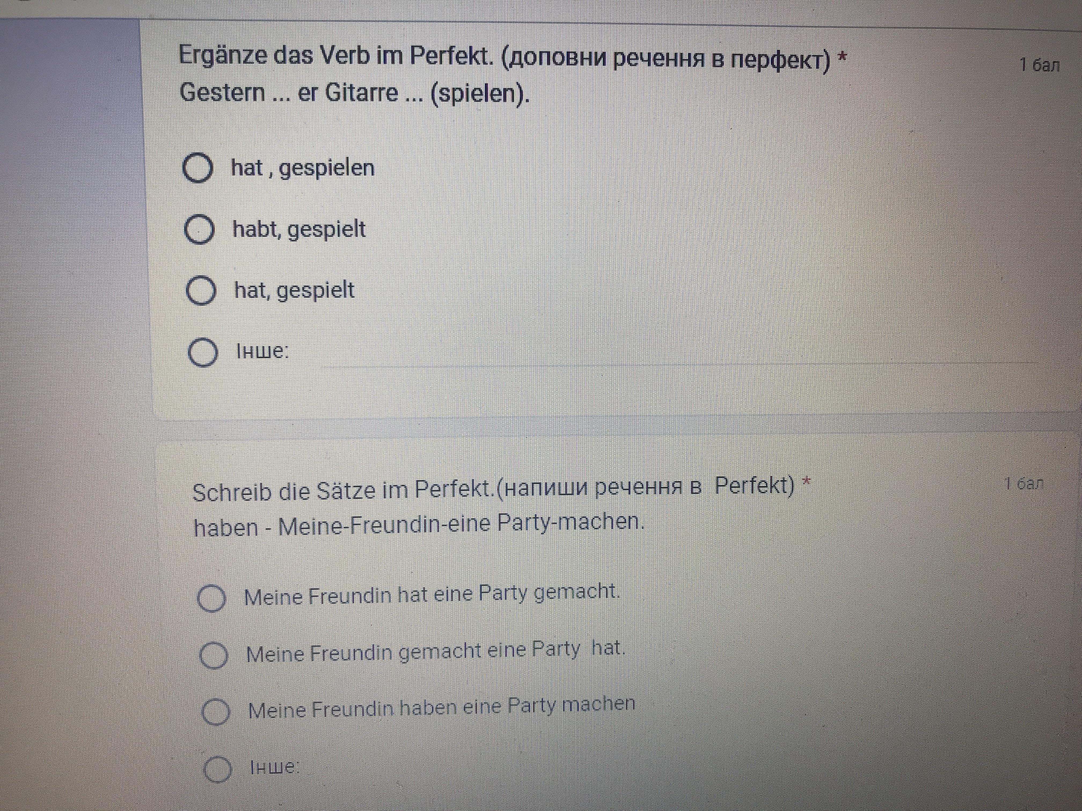
Task: Select the 'Інше' radio in the spielen question
Action: coord(203,352)
